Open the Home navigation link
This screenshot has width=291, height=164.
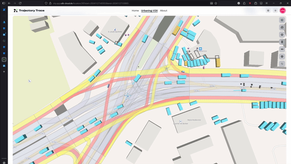[x=135, y=10]
